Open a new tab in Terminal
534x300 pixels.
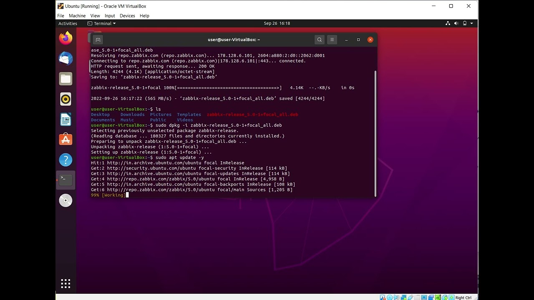98,40
